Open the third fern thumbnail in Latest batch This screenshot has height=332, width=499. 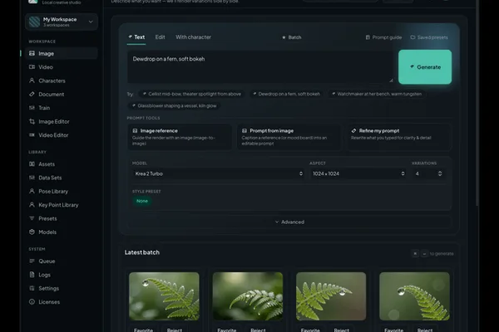tap(331, 296)
